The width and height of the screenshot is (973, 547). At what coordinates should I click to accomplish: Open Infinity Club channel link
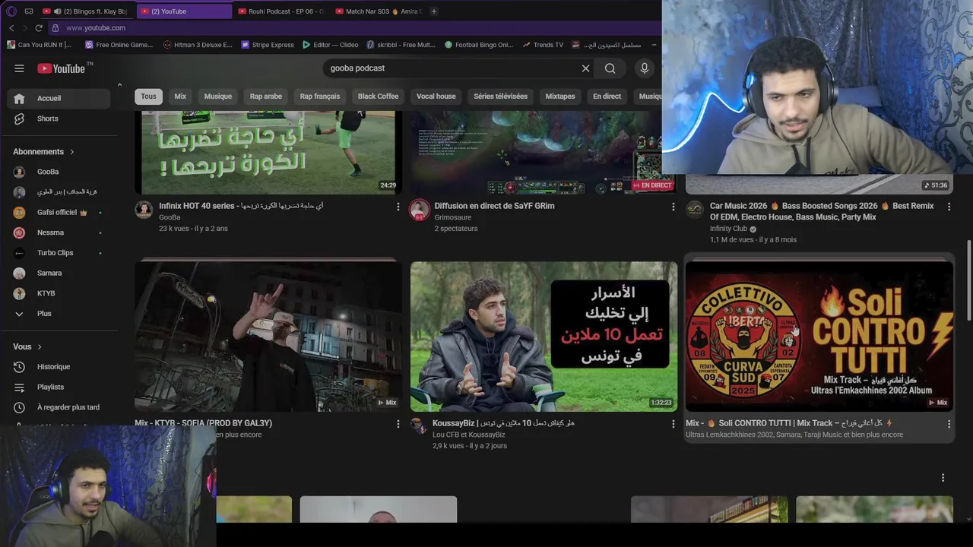pos(728,229)
